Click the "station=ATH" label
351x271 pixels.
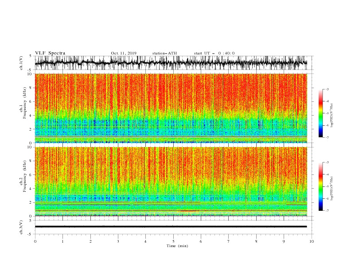(164, 53)
